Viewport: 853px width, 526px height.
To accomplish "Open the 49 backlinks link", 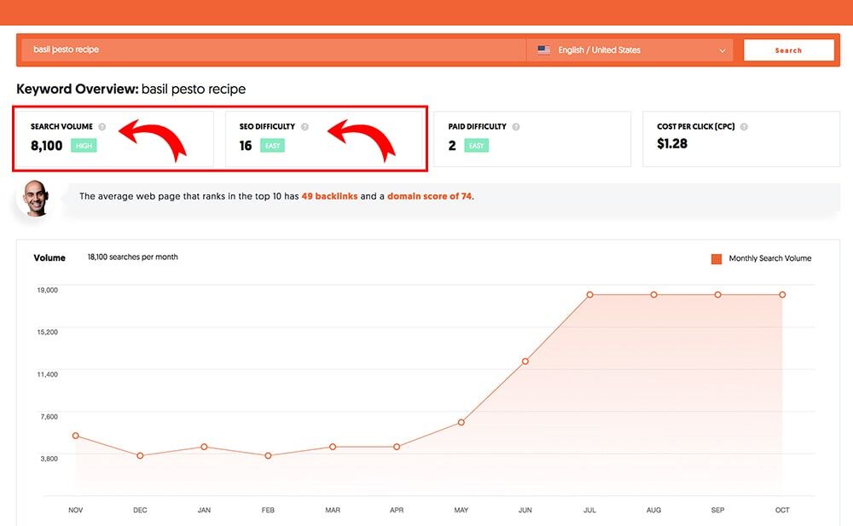I will (x=329, y=196).
